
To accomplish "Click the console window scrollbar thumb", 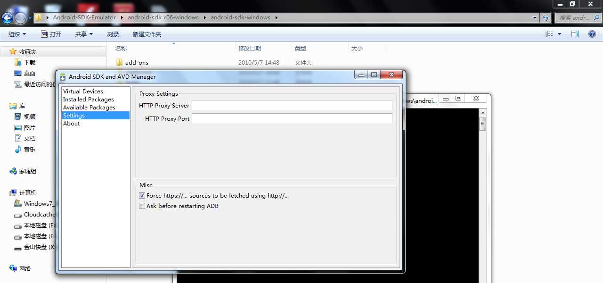I will tap(482, 124).
